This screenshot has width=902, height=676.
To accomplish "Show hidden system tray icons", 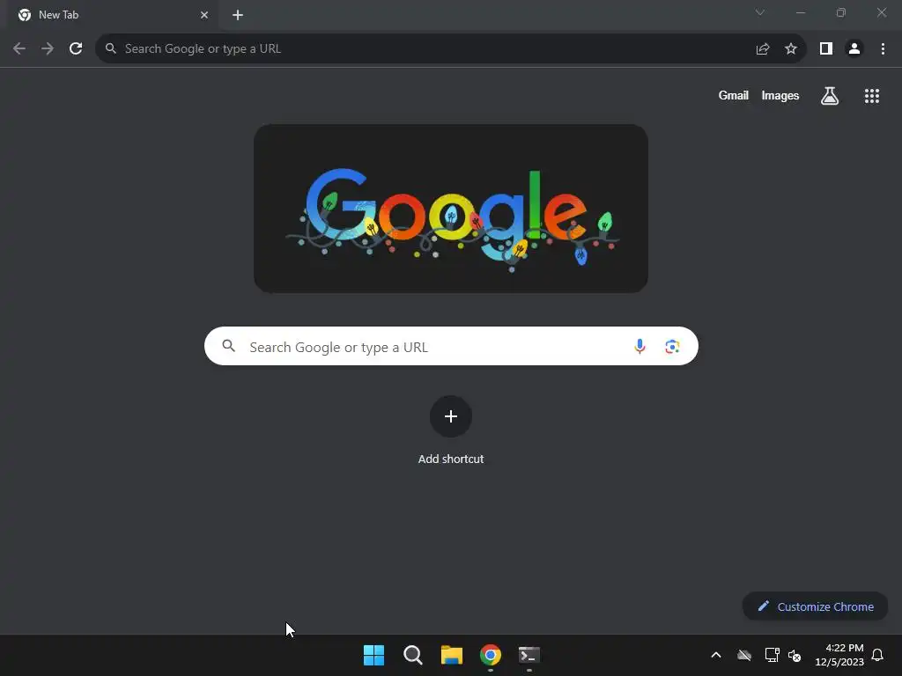I will (716, 655).
